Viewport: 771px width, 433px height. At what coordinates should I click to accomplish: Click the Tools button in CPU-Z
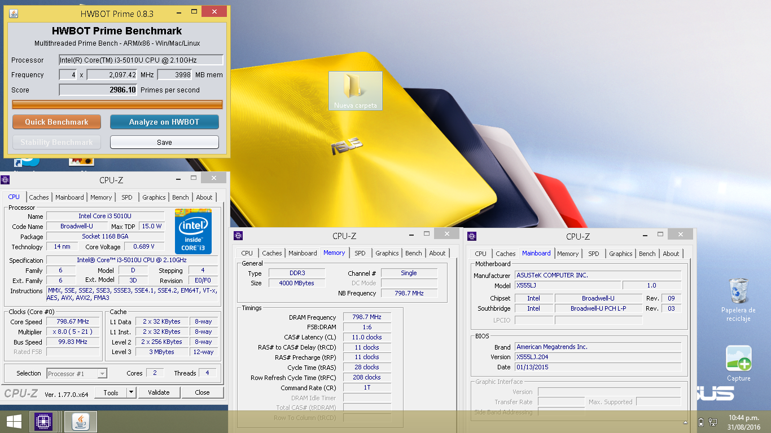(111, 392)
